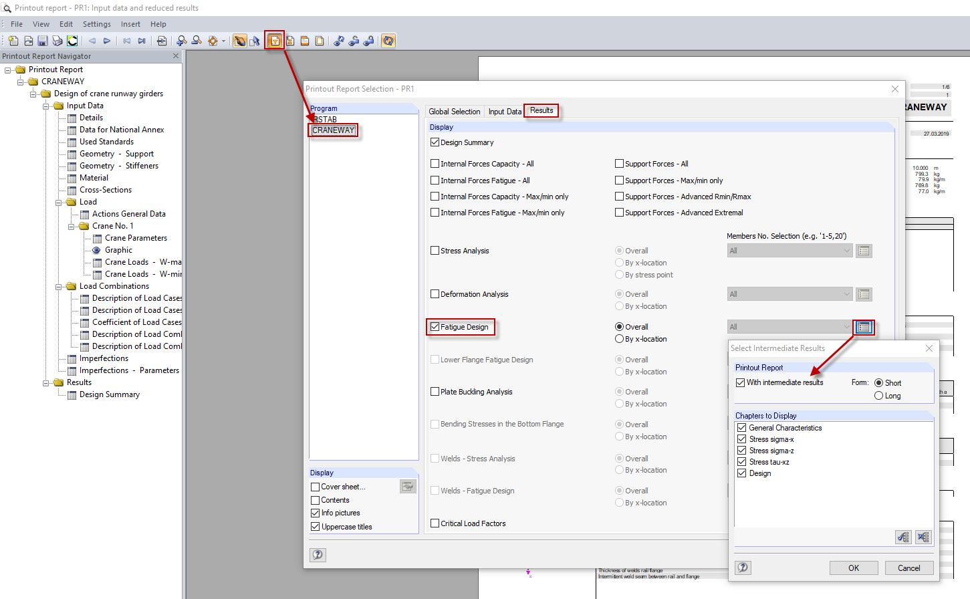Open Fatigue Design members selection dropdown

pyautogui.click(x=790, y=327)
